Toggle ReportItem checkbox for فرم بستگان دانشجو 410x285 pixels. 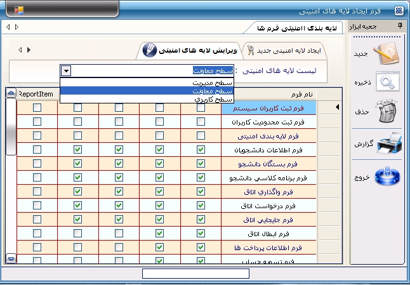37,163
